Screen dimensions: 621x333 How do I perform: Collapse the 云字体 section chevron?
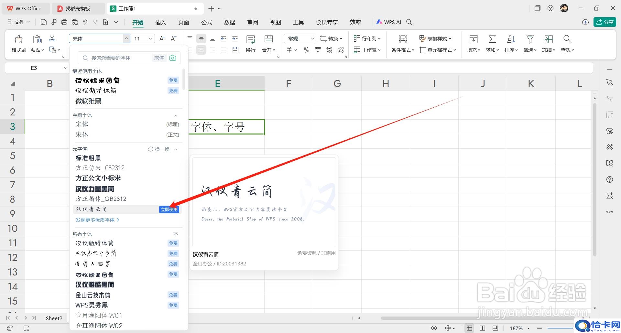[176, 149]
